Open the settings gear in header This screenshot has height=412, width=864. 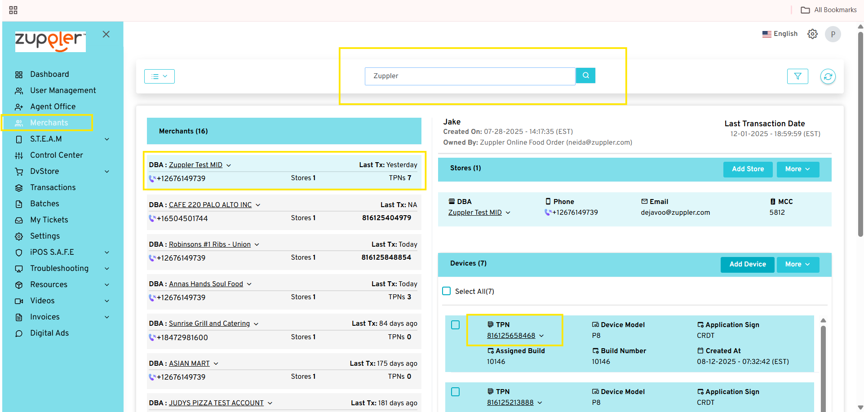click(x=812, y=34)
